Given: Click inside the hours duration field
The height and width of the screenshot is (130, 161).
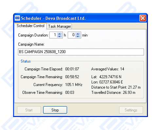Looking at the screenshot, I should coord(53,35).
